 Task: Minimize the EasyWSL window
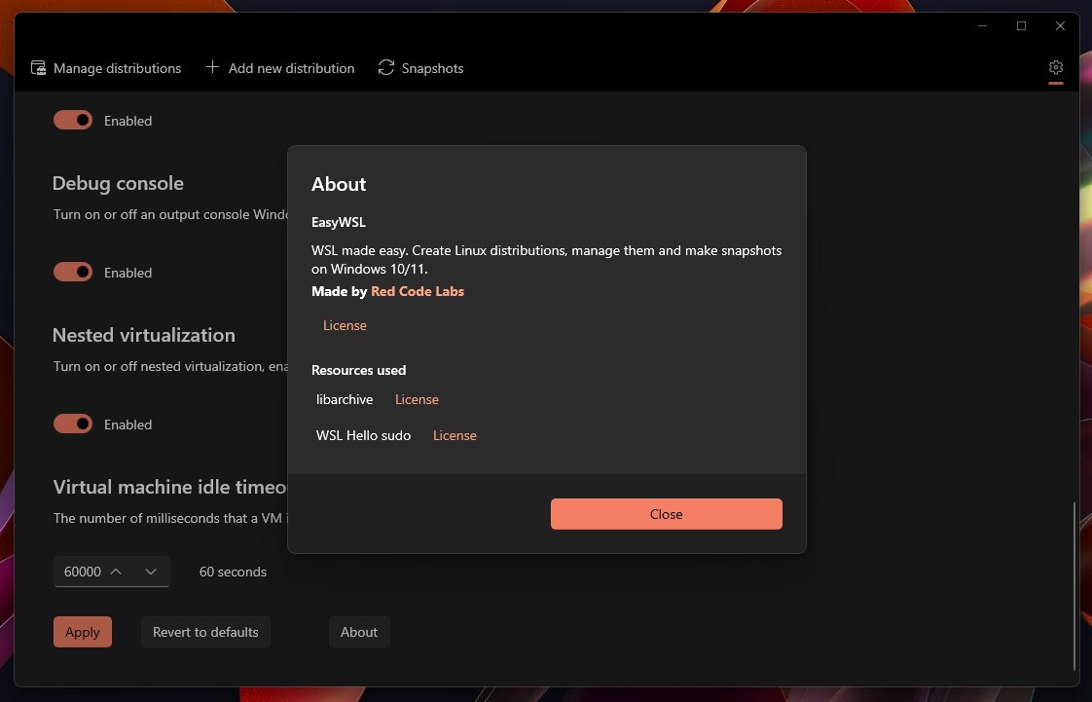(983, 25)
